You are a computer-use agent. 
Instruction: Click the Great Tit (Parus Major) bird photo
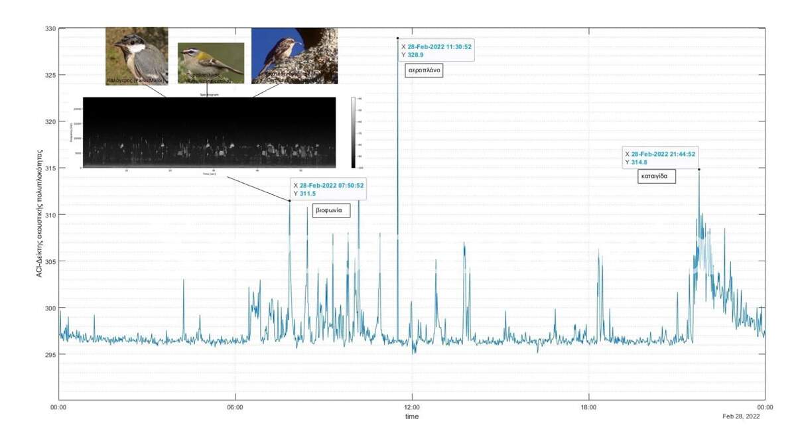137,56
